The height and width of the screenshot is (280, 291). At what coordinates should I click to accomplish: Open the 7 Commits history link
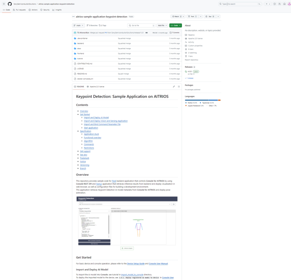175,33
